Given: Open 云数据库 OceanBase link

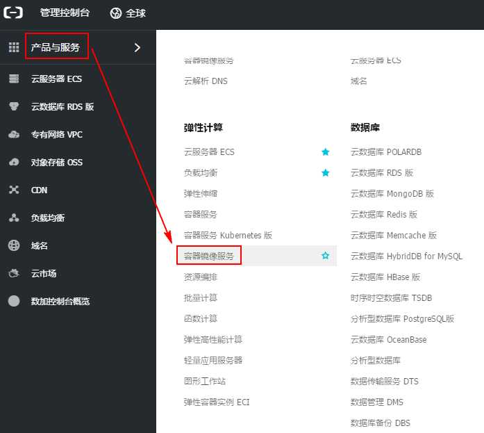Looking at the screenshot, I should coord(389,339).
